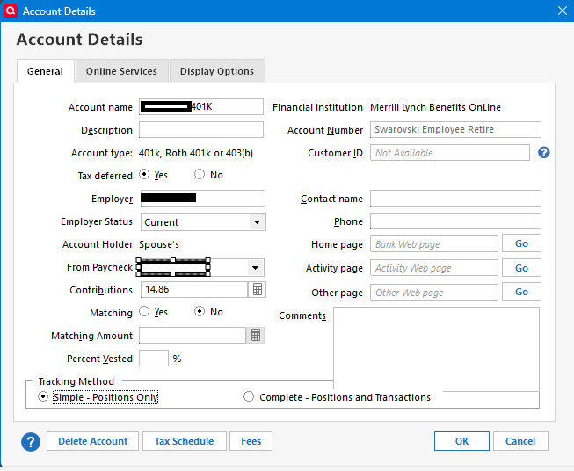Click the Account Number field
574x471 pixels.
455,129
